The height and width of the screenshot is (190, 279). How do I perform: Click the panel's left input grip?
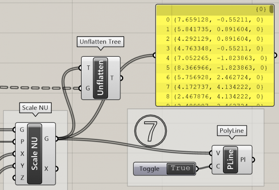[154, 55]
